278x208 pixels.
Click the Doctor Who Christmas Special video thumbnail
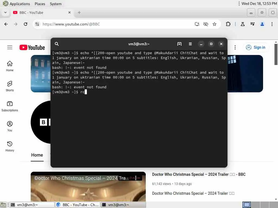pos(88,187)
